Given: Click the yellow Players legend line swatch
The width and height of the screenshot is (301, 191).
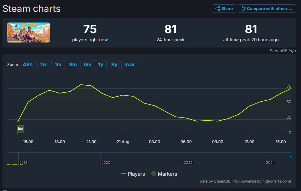Looking at the screenshot, I should 124,174.
